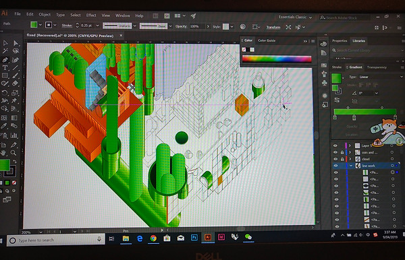Toggle visibility of line work layer
Image resolution: width=405 pixels, height=260 pixels.
pos(335,166)
